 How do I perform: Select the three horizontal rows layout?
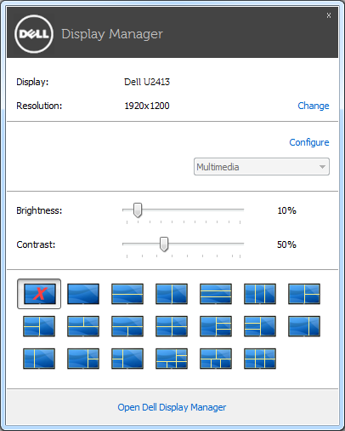[216, 294]
